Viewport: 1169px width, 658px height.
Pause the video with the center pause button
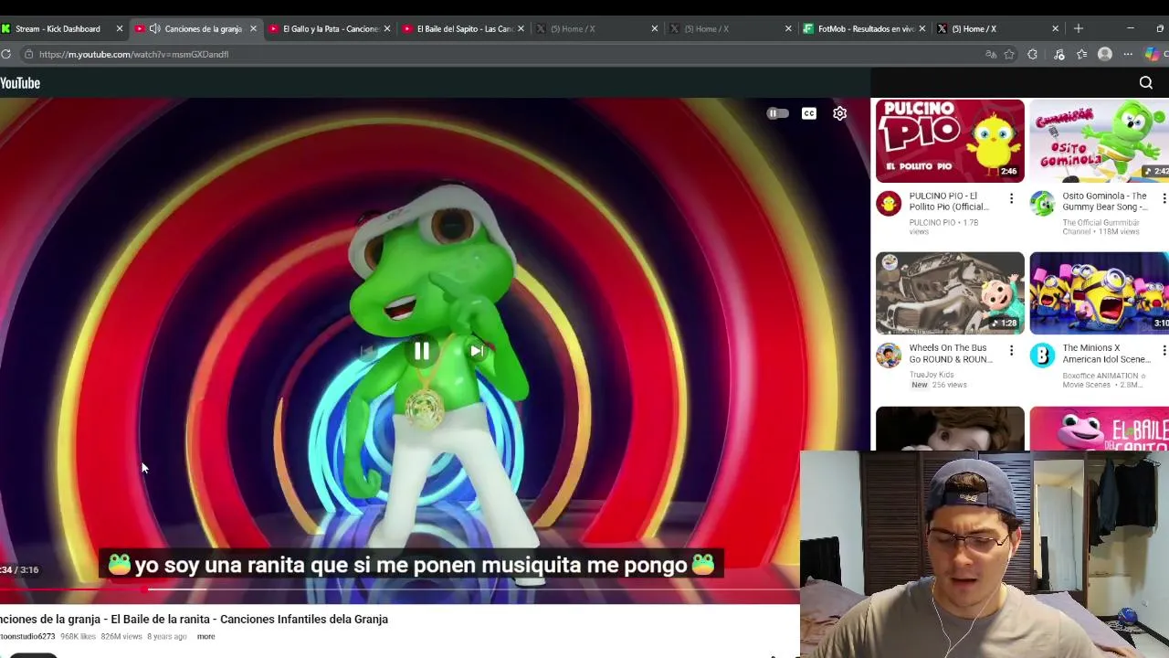coord(421,351)
